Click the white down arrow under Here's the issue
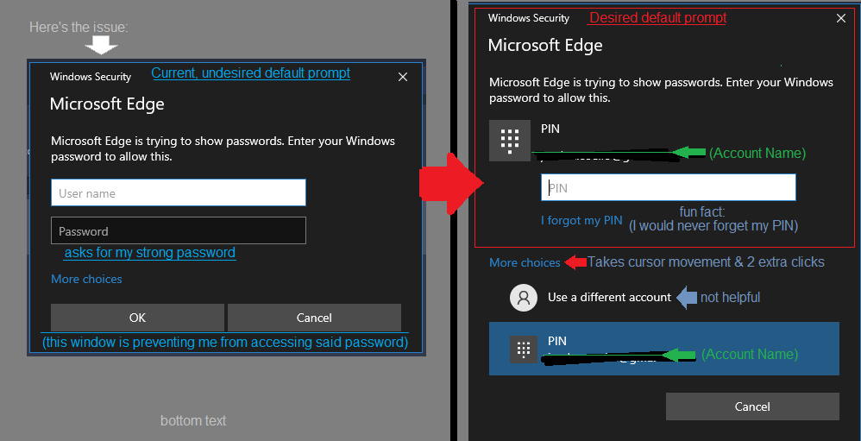Image resolution: width=861 pixels, height=441 pixels. pyautogui.click(x=102, y=46)
